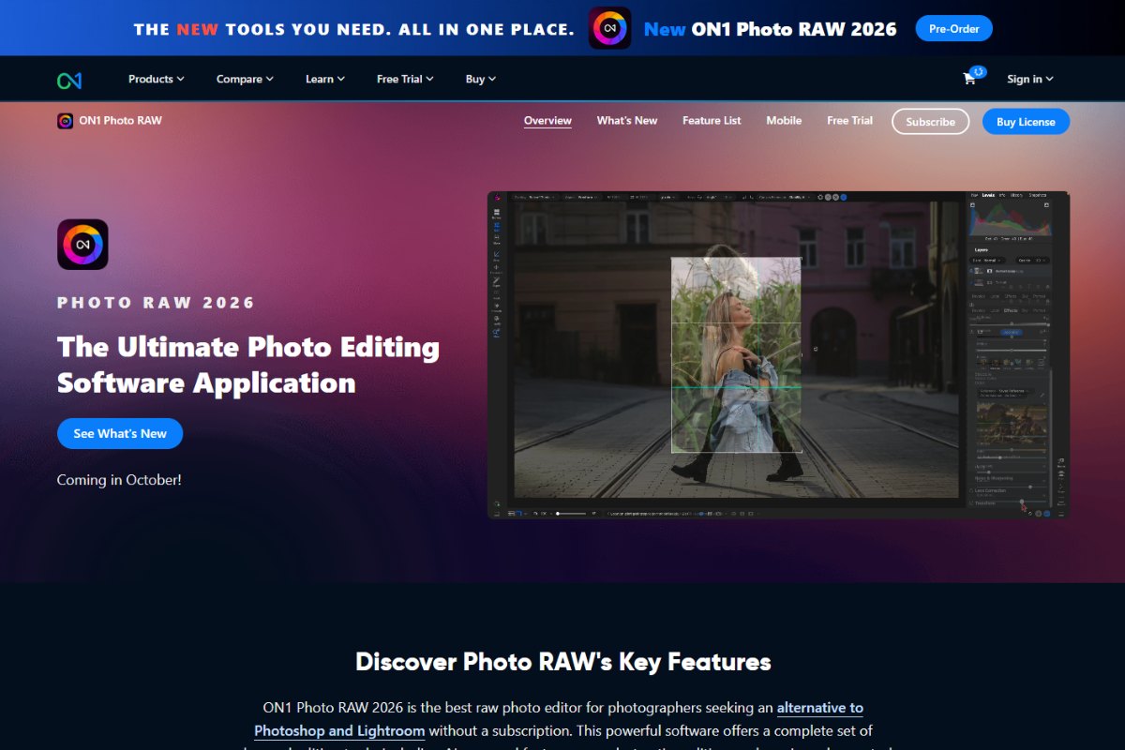Click the app icon in the New ON1 Photo RAW 2026 banner

click(x=610, y=28)
